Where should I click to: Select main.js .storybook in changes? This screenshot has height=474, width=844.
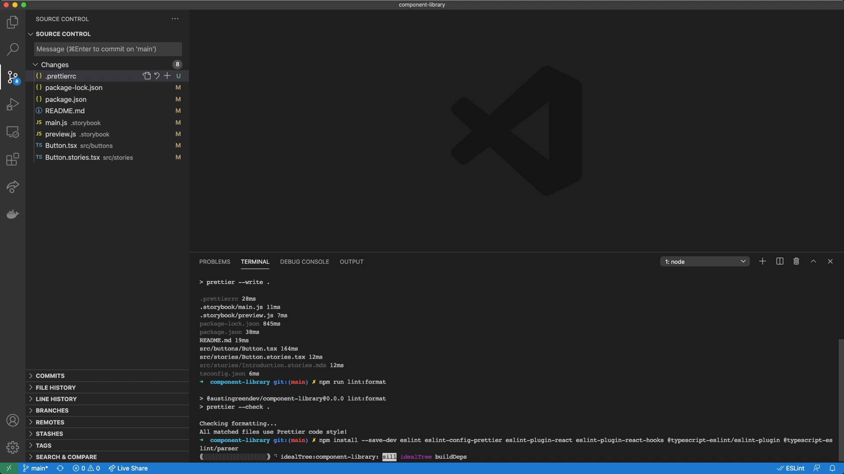tap(107, 122)
